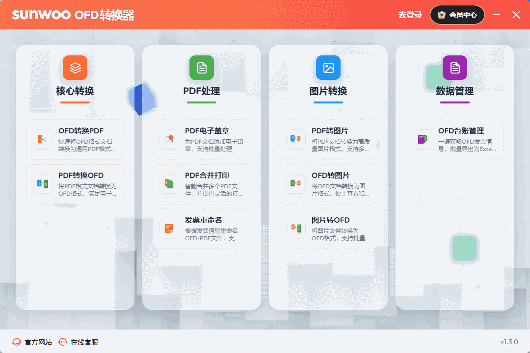Open the PDF转图片 converter icon
The width and height of the screenshot is (530, 353).
point(295,140)
